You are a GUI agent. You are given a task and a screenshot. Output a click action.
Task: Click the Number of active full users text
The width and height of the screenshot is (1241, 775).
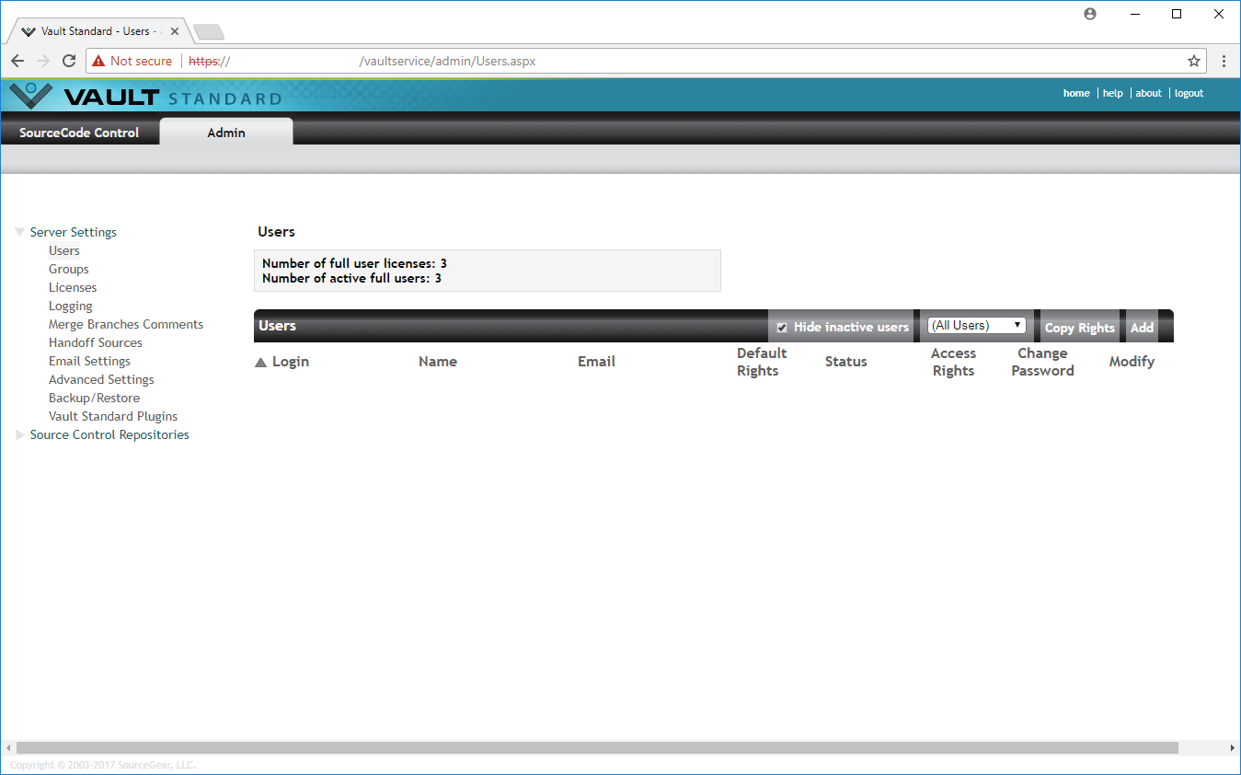point(351,278)
